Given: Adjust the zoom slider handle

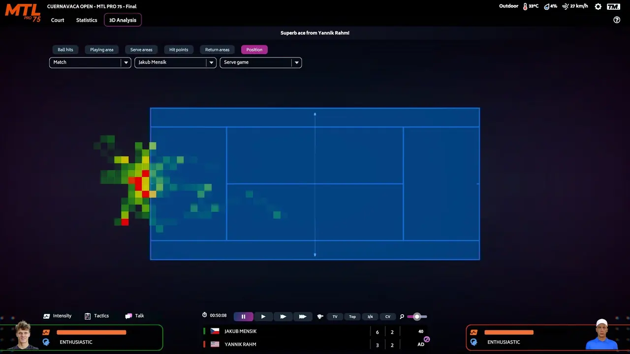Looking at the screenshot, I should pos(417,317).
